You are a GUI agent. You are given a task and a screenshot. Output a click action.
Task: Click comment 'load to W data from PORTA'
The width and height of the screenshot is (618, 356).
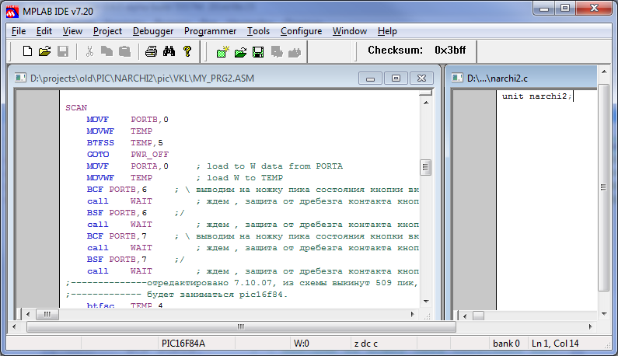tap(274, 166)
